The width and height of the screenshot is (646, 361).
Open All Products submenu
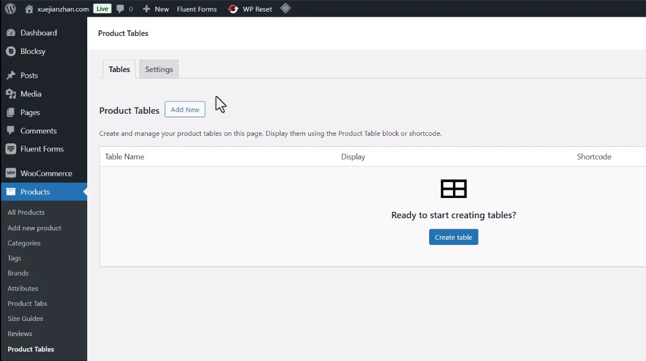(26, 212)
